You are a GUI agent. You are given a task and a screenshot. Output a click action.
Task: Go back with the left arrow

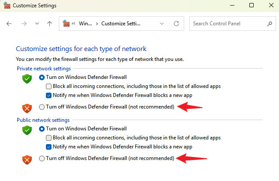pos(9,24)
